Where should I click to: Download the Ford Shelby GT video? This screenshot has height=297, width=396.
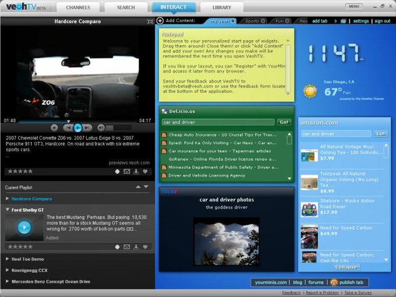point(136,247)
